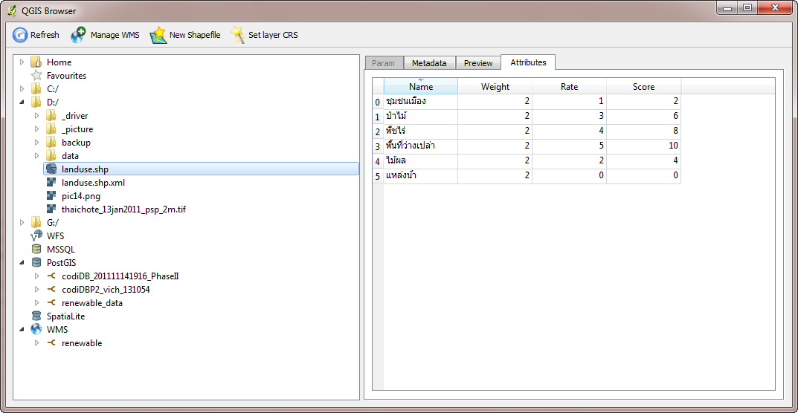
Task: Click the WFS service icon
Action: (36, 235)
